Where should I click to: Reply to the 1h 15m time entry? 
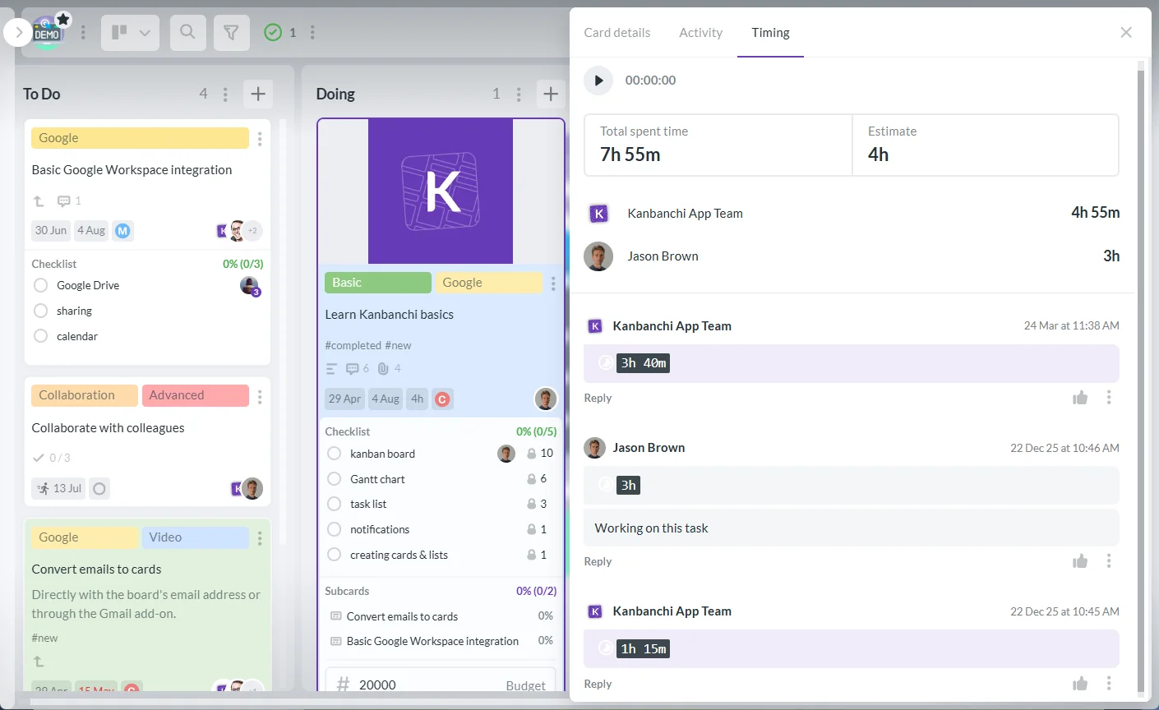pos(598,684)
